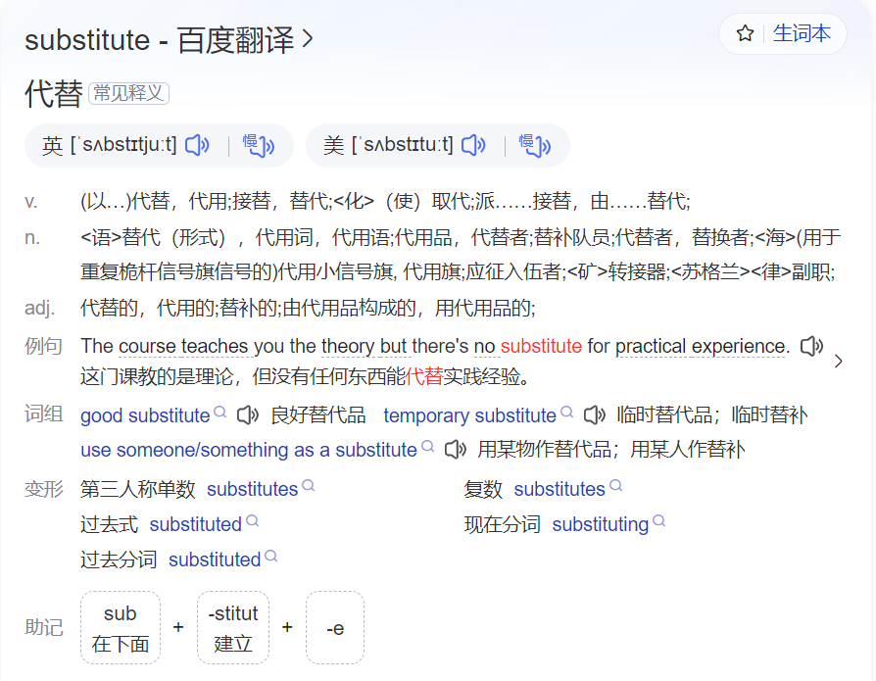This screenshot has width=876, height=681.
Task: Play audio for 'good substitute'
Action: pyautogui.click(x=248, y=415)
